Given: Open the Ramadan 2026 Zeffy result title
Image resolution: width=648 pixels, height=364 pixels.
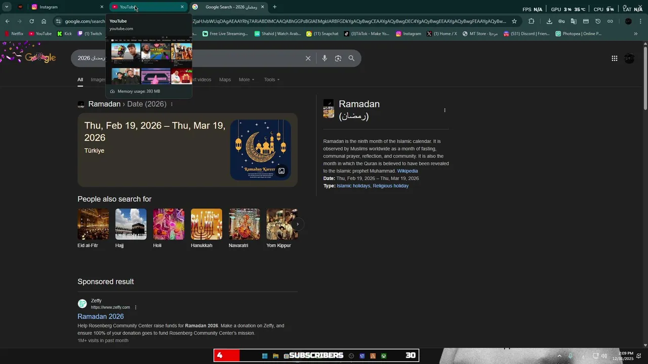Looking at the screenshot, I should click(101, 316).
